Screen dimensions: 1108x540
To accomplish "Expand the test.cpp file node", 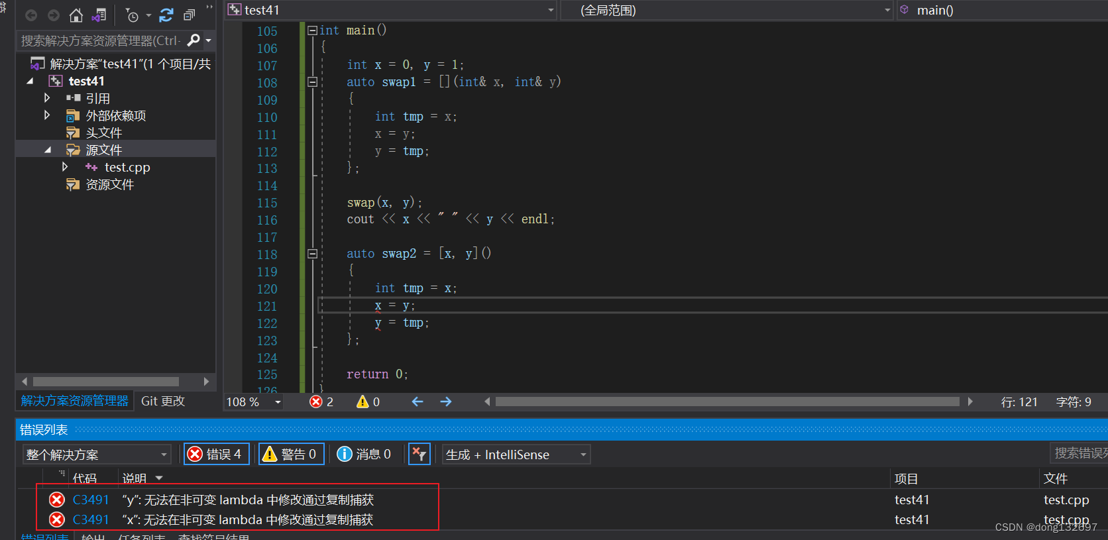I will [x=64, y=167].
